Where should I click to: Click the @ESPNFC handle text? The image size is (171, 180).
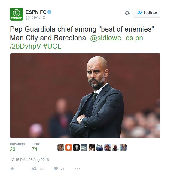[x=35, y=17]
